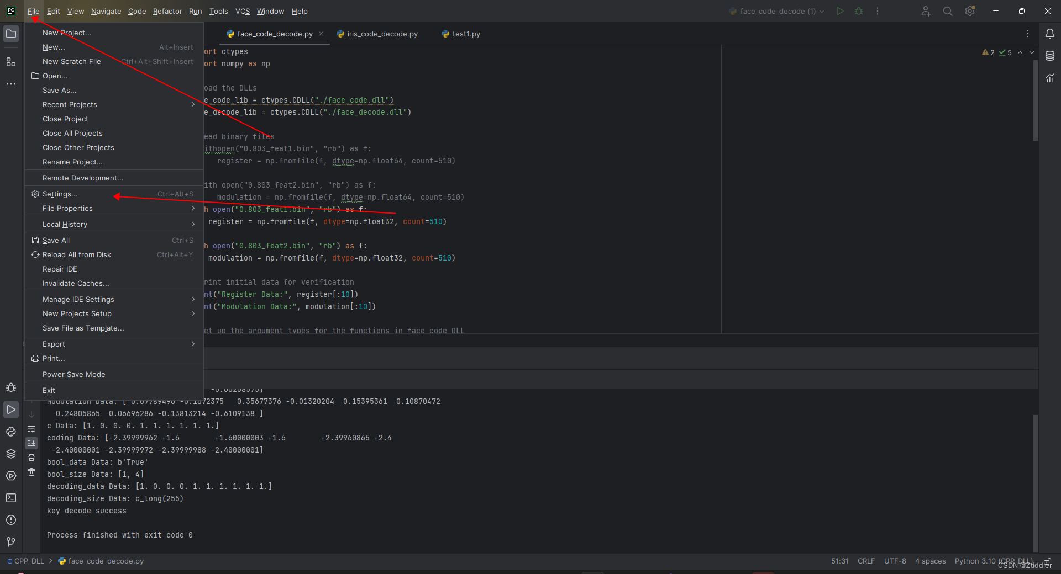Switch to the iris_code_decode.py tab
1061x574 pixels.
[381, 34]
